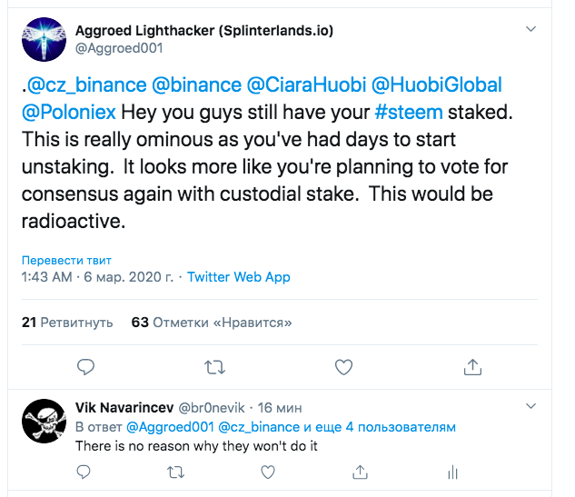Like Vik Navarincev's reply
The image size is (575, 497).
pos(268,472)
